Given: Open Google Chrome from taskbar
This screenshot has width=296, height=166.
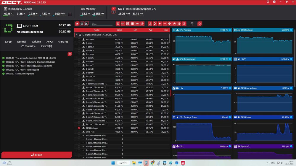Looking at the screenshot, I should 152,163.
